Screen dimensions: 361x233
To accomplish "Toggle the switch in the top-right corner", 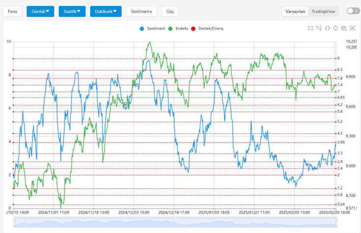I will [x=353, y=11].
